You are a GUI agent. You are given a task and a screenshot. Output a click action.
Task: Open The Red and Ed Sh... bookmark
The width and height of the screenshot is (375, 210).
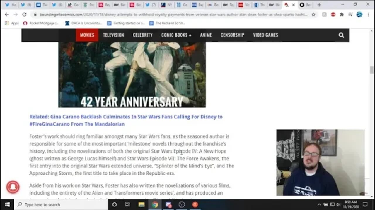(167, 23)
